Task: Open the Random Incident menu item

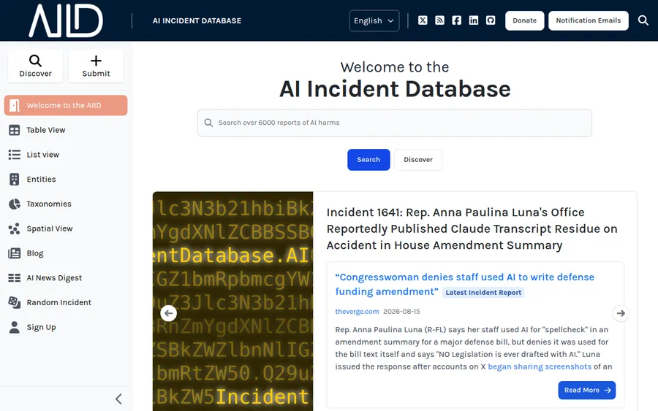Action: point(66,302)
